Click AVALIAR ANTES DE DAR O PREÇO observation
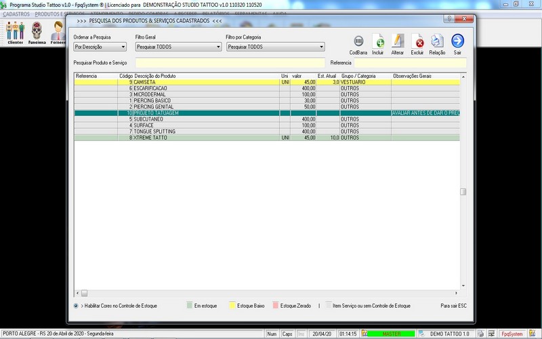 coord(426,113)
